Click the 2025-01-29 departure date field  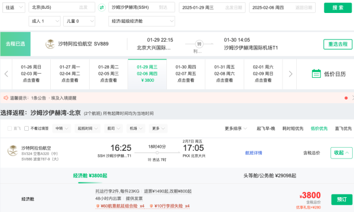pyautogui.click(x=212, y=8)
